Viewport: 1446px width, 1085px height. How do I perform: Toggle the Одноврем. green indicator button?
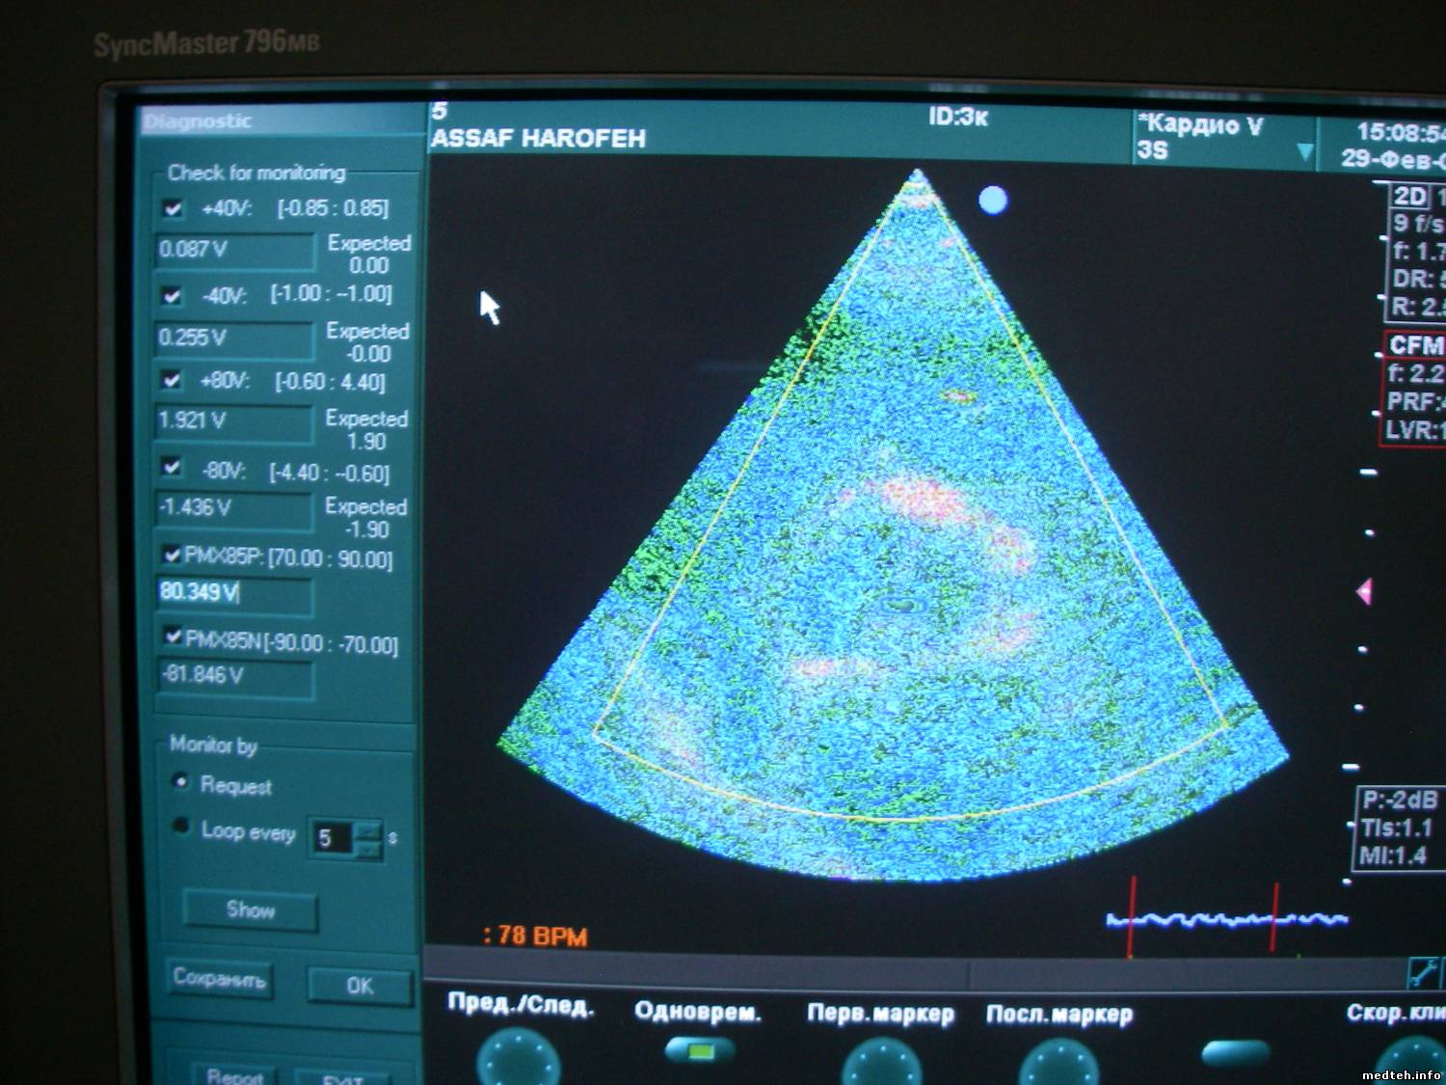pos(699,1050)
